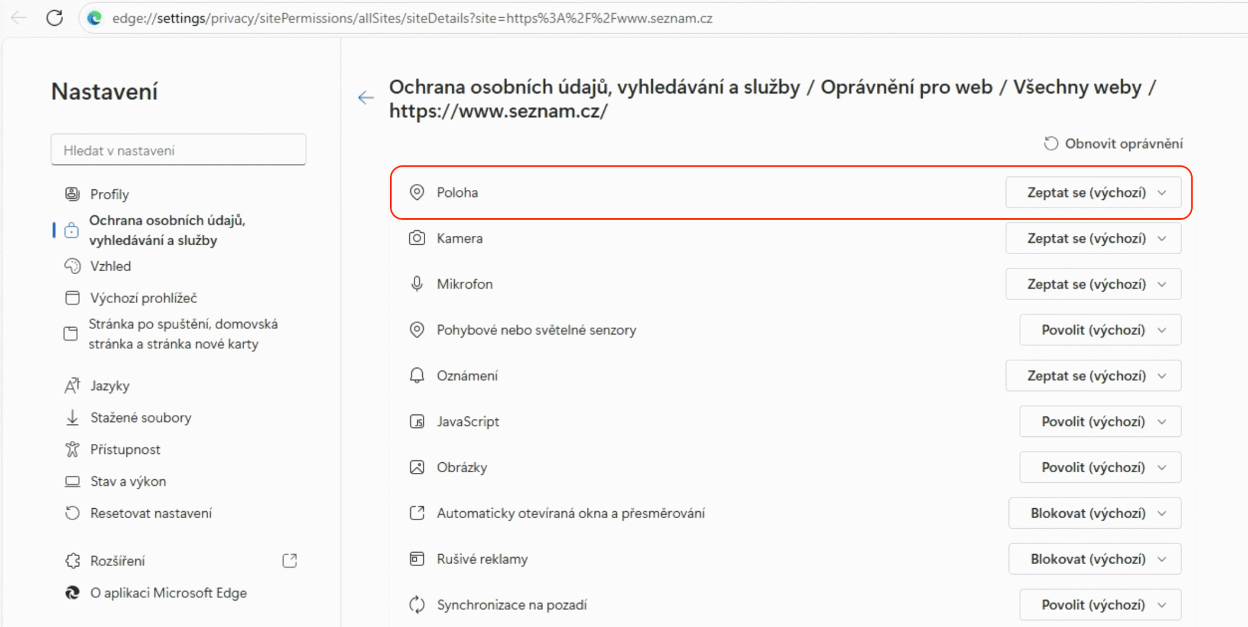
Task: Open Profily settings section
Action: pos(109,194)
